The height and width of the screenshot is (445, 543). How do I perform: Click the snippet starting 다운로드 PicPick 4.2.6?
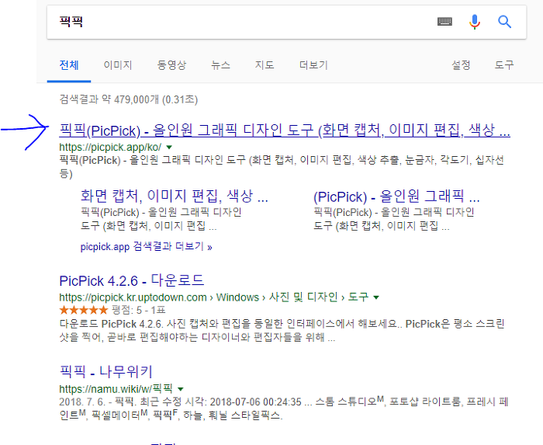tap(282, 330)
